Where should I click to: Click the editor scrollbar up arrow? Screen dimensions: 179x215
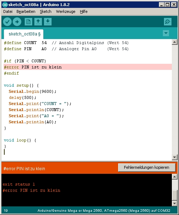(x=174, y=42)
